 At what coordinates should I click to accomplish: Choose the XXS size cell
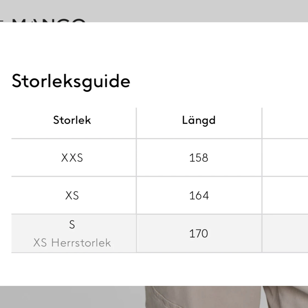[72, 158]
